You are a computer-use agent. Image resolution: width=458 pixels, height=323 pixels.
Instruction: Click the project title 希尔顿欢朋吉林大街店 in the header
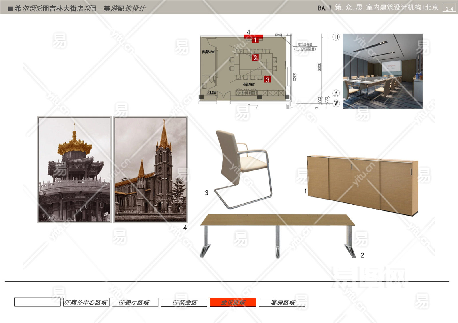(50, 8)
